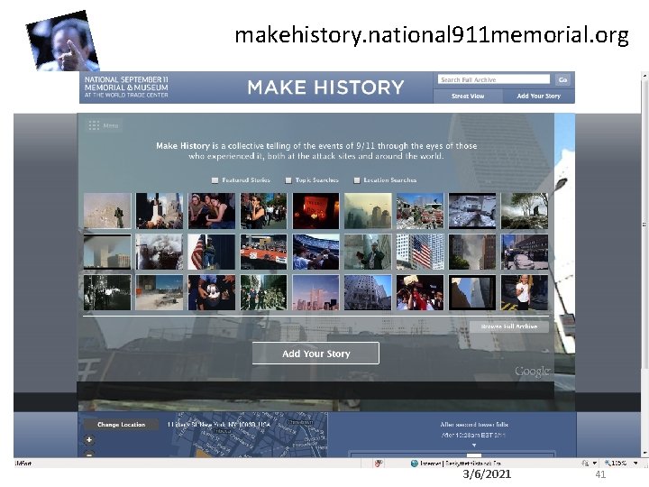The image size is (649, 487).
Task: Click 'After second tower falls' caption
Action: 474,425
